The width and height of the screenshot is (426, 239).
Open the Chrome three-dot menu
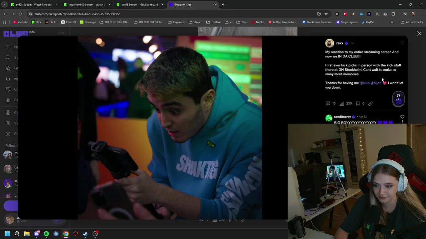421,14
